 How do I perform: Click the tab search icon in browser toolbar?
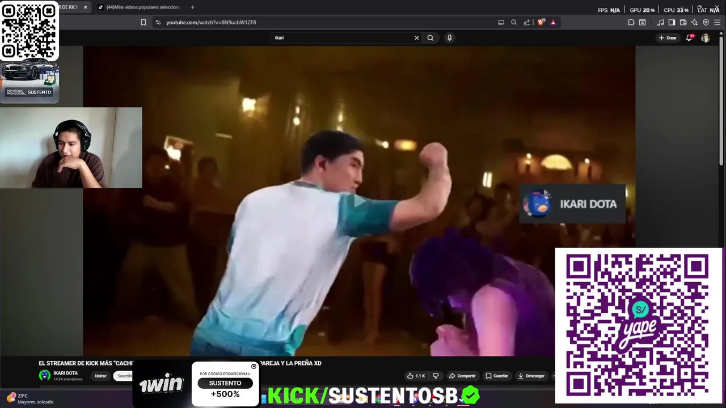(x=642, y=22)
